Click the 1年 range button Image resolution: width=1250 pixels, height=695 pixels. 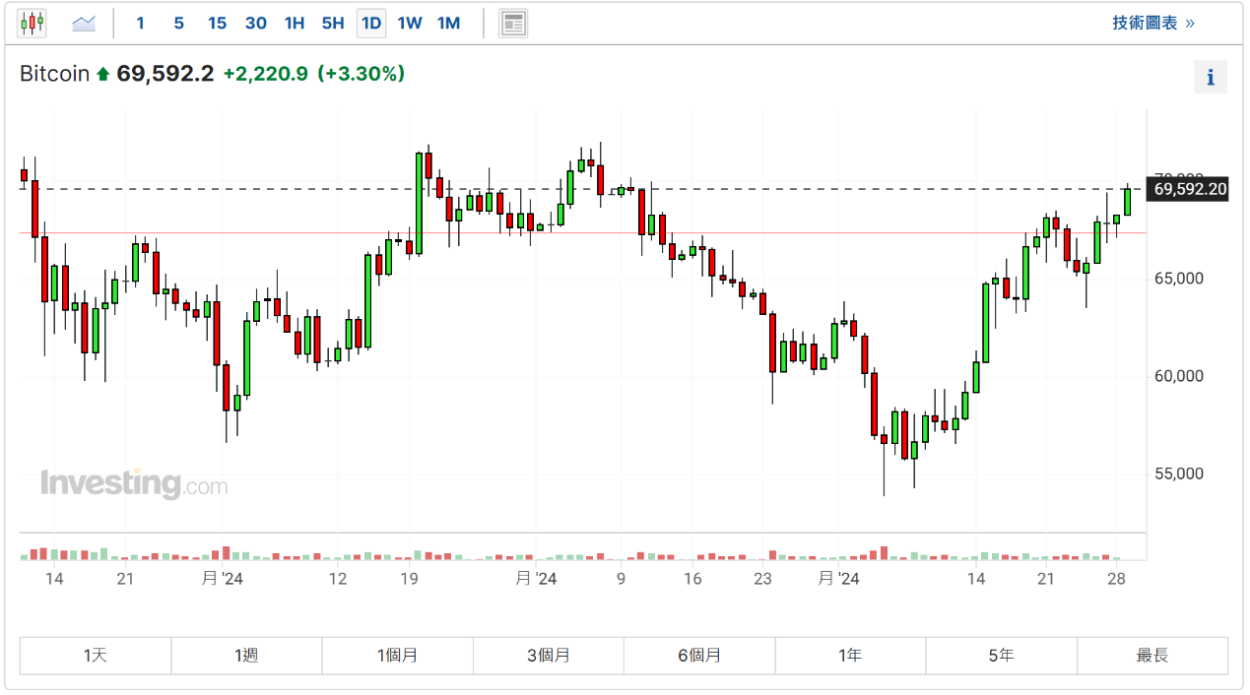(x=850, y=655)
